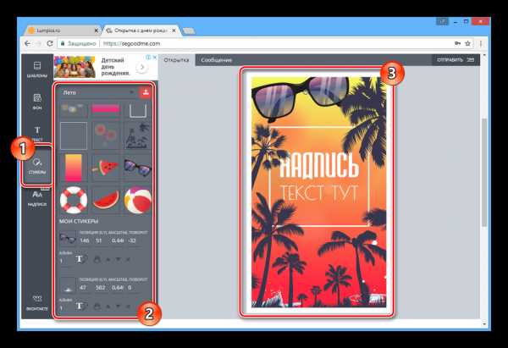Image resolution: width=508 pixels, height=348 pixels.
Task: Go back in the browser
Action: tap(27, 43)
